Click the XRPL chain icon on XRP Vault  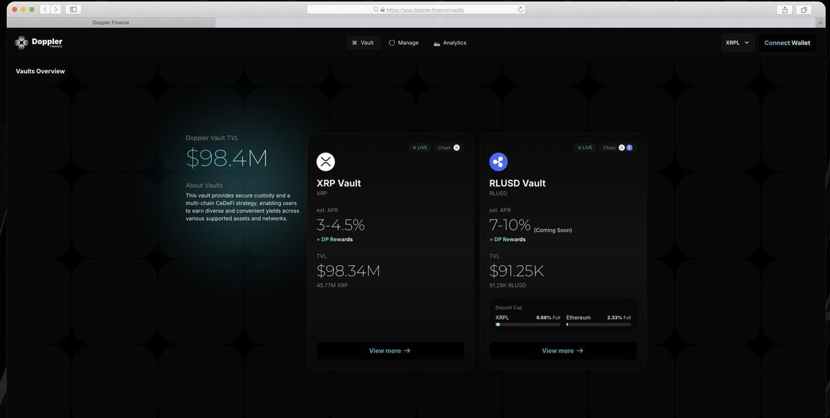(x=456, y=148)
